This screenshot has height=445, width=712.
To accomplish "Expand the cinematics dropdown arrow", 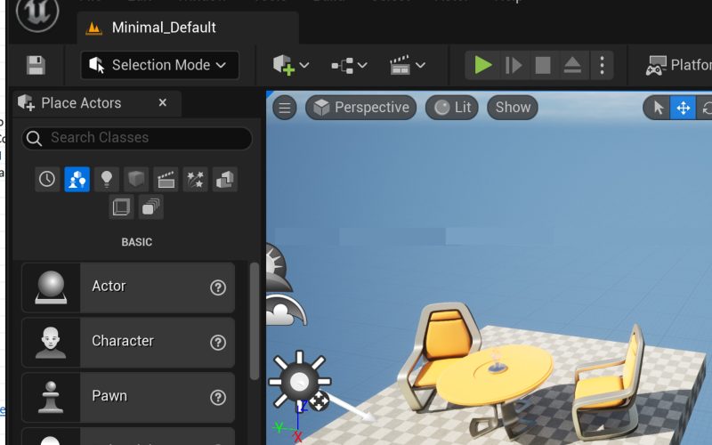I will click(420, 65).
